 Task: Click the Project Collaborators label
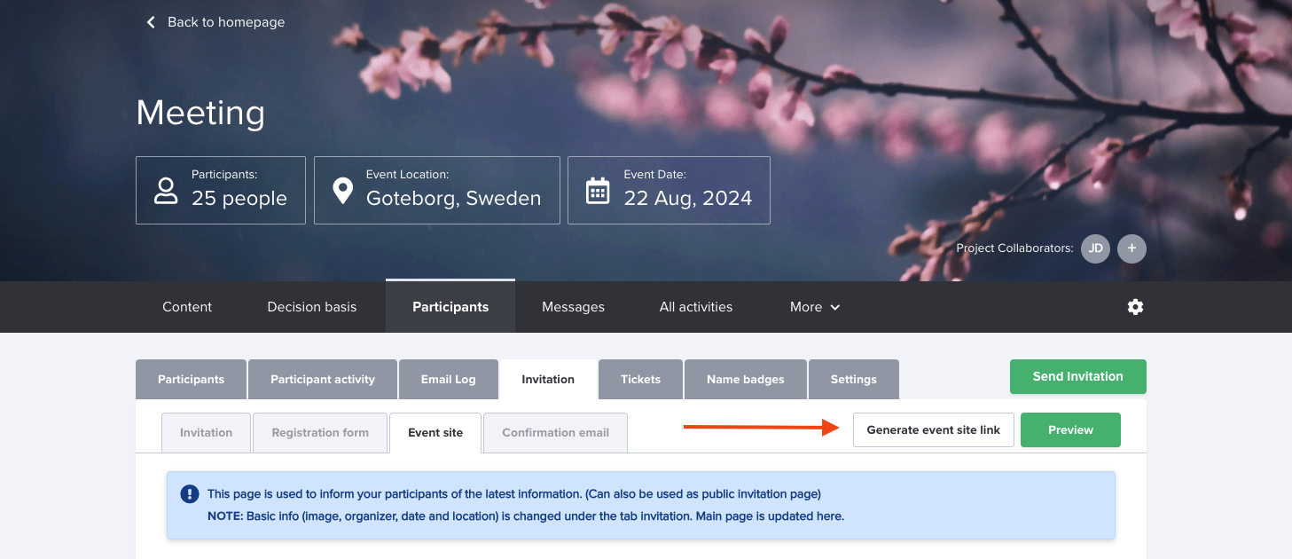[x=1014, y=248]
